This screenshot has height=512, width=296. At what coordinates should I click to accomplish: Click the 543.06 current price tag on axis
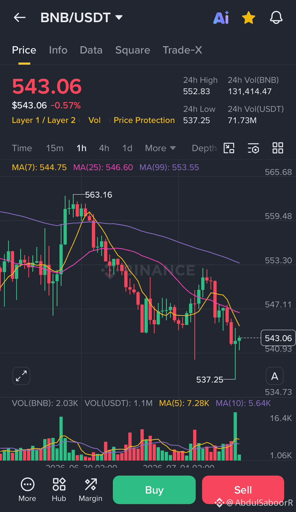(x=278, y=338)
